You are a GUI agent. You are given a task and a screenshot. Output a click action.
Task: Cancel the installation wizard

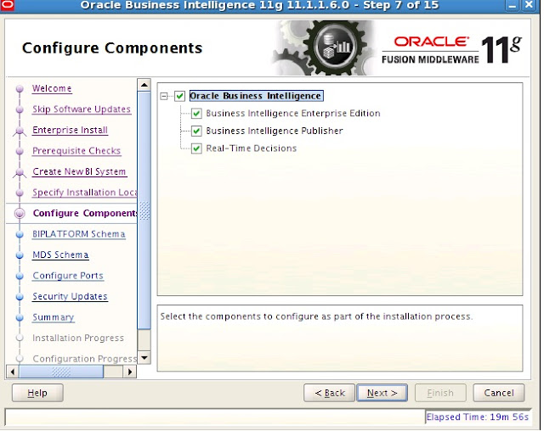[499, 393]
